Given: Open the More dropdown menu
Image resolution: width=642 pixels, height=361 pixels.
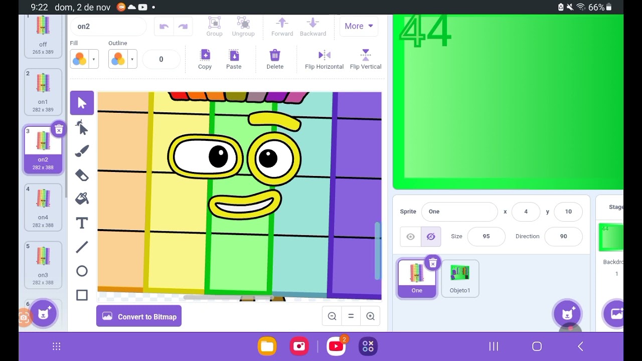Looking at the screenshot, I should tap(359, 26).
